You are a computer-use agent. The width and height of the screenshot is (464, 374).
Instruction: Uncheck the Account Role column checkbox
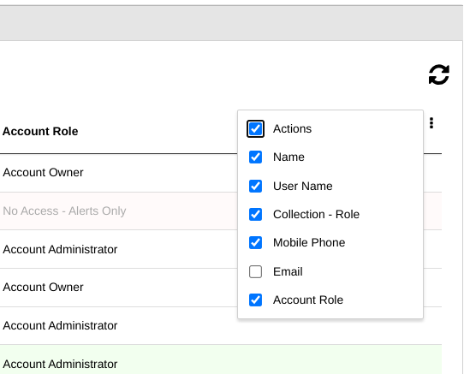255,300
